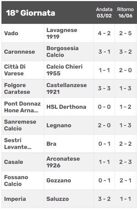Open Legnano team name
This screenshot has width=137, height=209.
(59, 125)
